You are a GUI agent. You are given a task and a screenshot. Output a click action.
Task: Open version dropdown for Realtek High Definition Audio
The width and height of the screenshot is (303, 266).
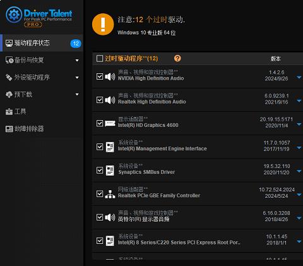pos(299,101)
